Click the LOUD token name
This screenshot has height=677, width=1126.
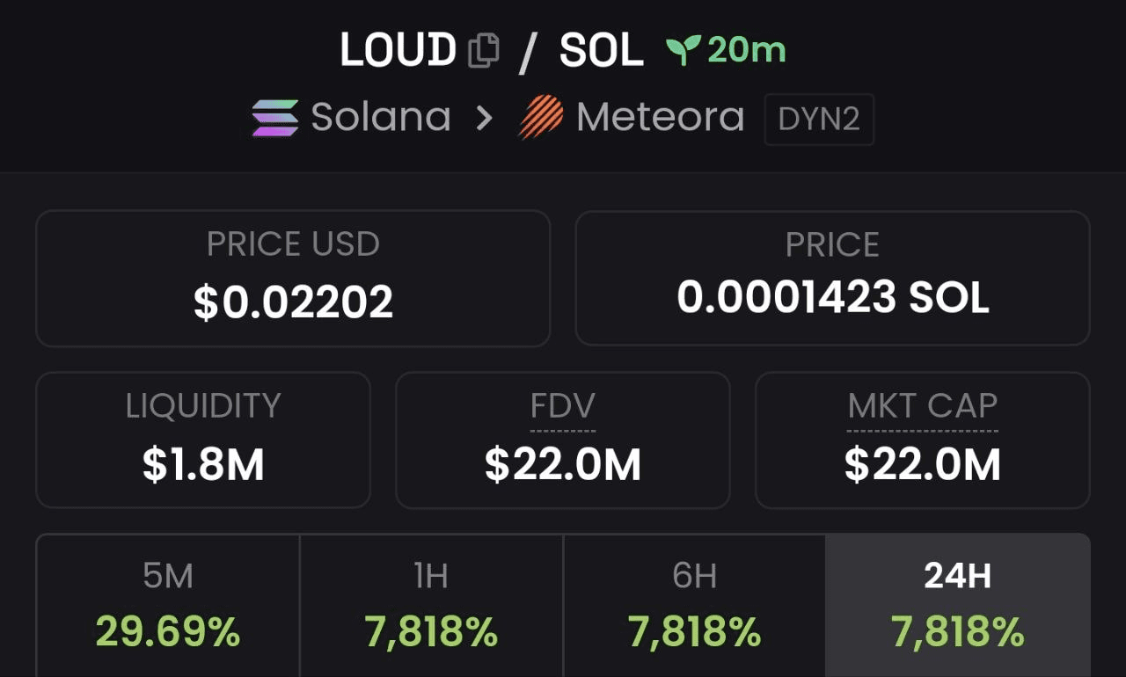pos(398,50)
